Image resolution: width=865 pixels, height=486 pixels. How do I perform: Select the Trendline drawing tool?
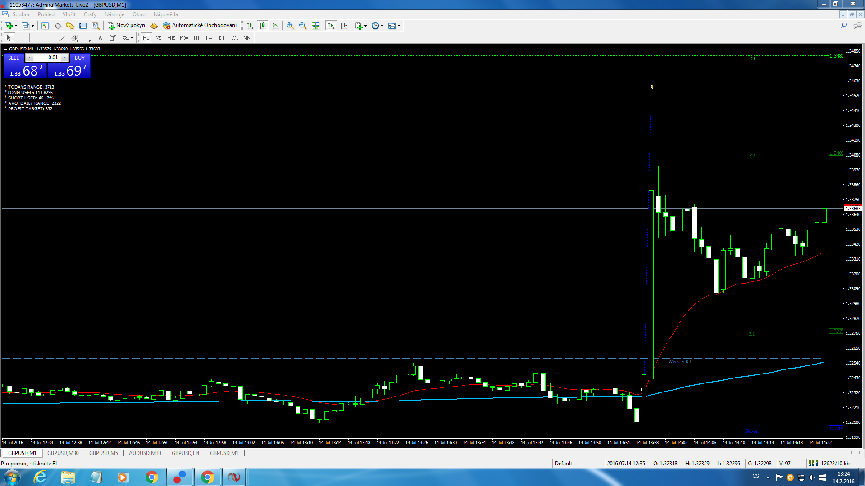tap(63, 38)
